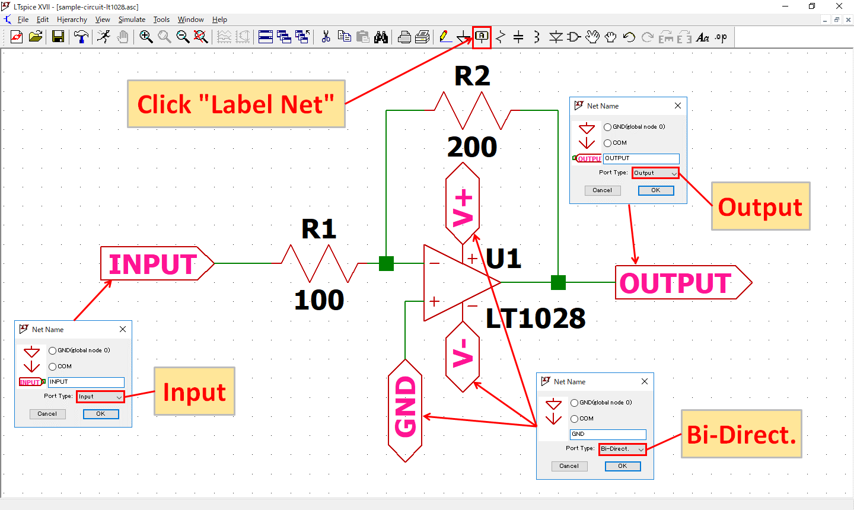Open the Help menu
Viewport: 854px width, 510px height.
(219, 20)
